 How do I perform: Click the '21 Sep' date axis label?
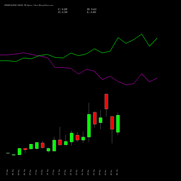65,172
